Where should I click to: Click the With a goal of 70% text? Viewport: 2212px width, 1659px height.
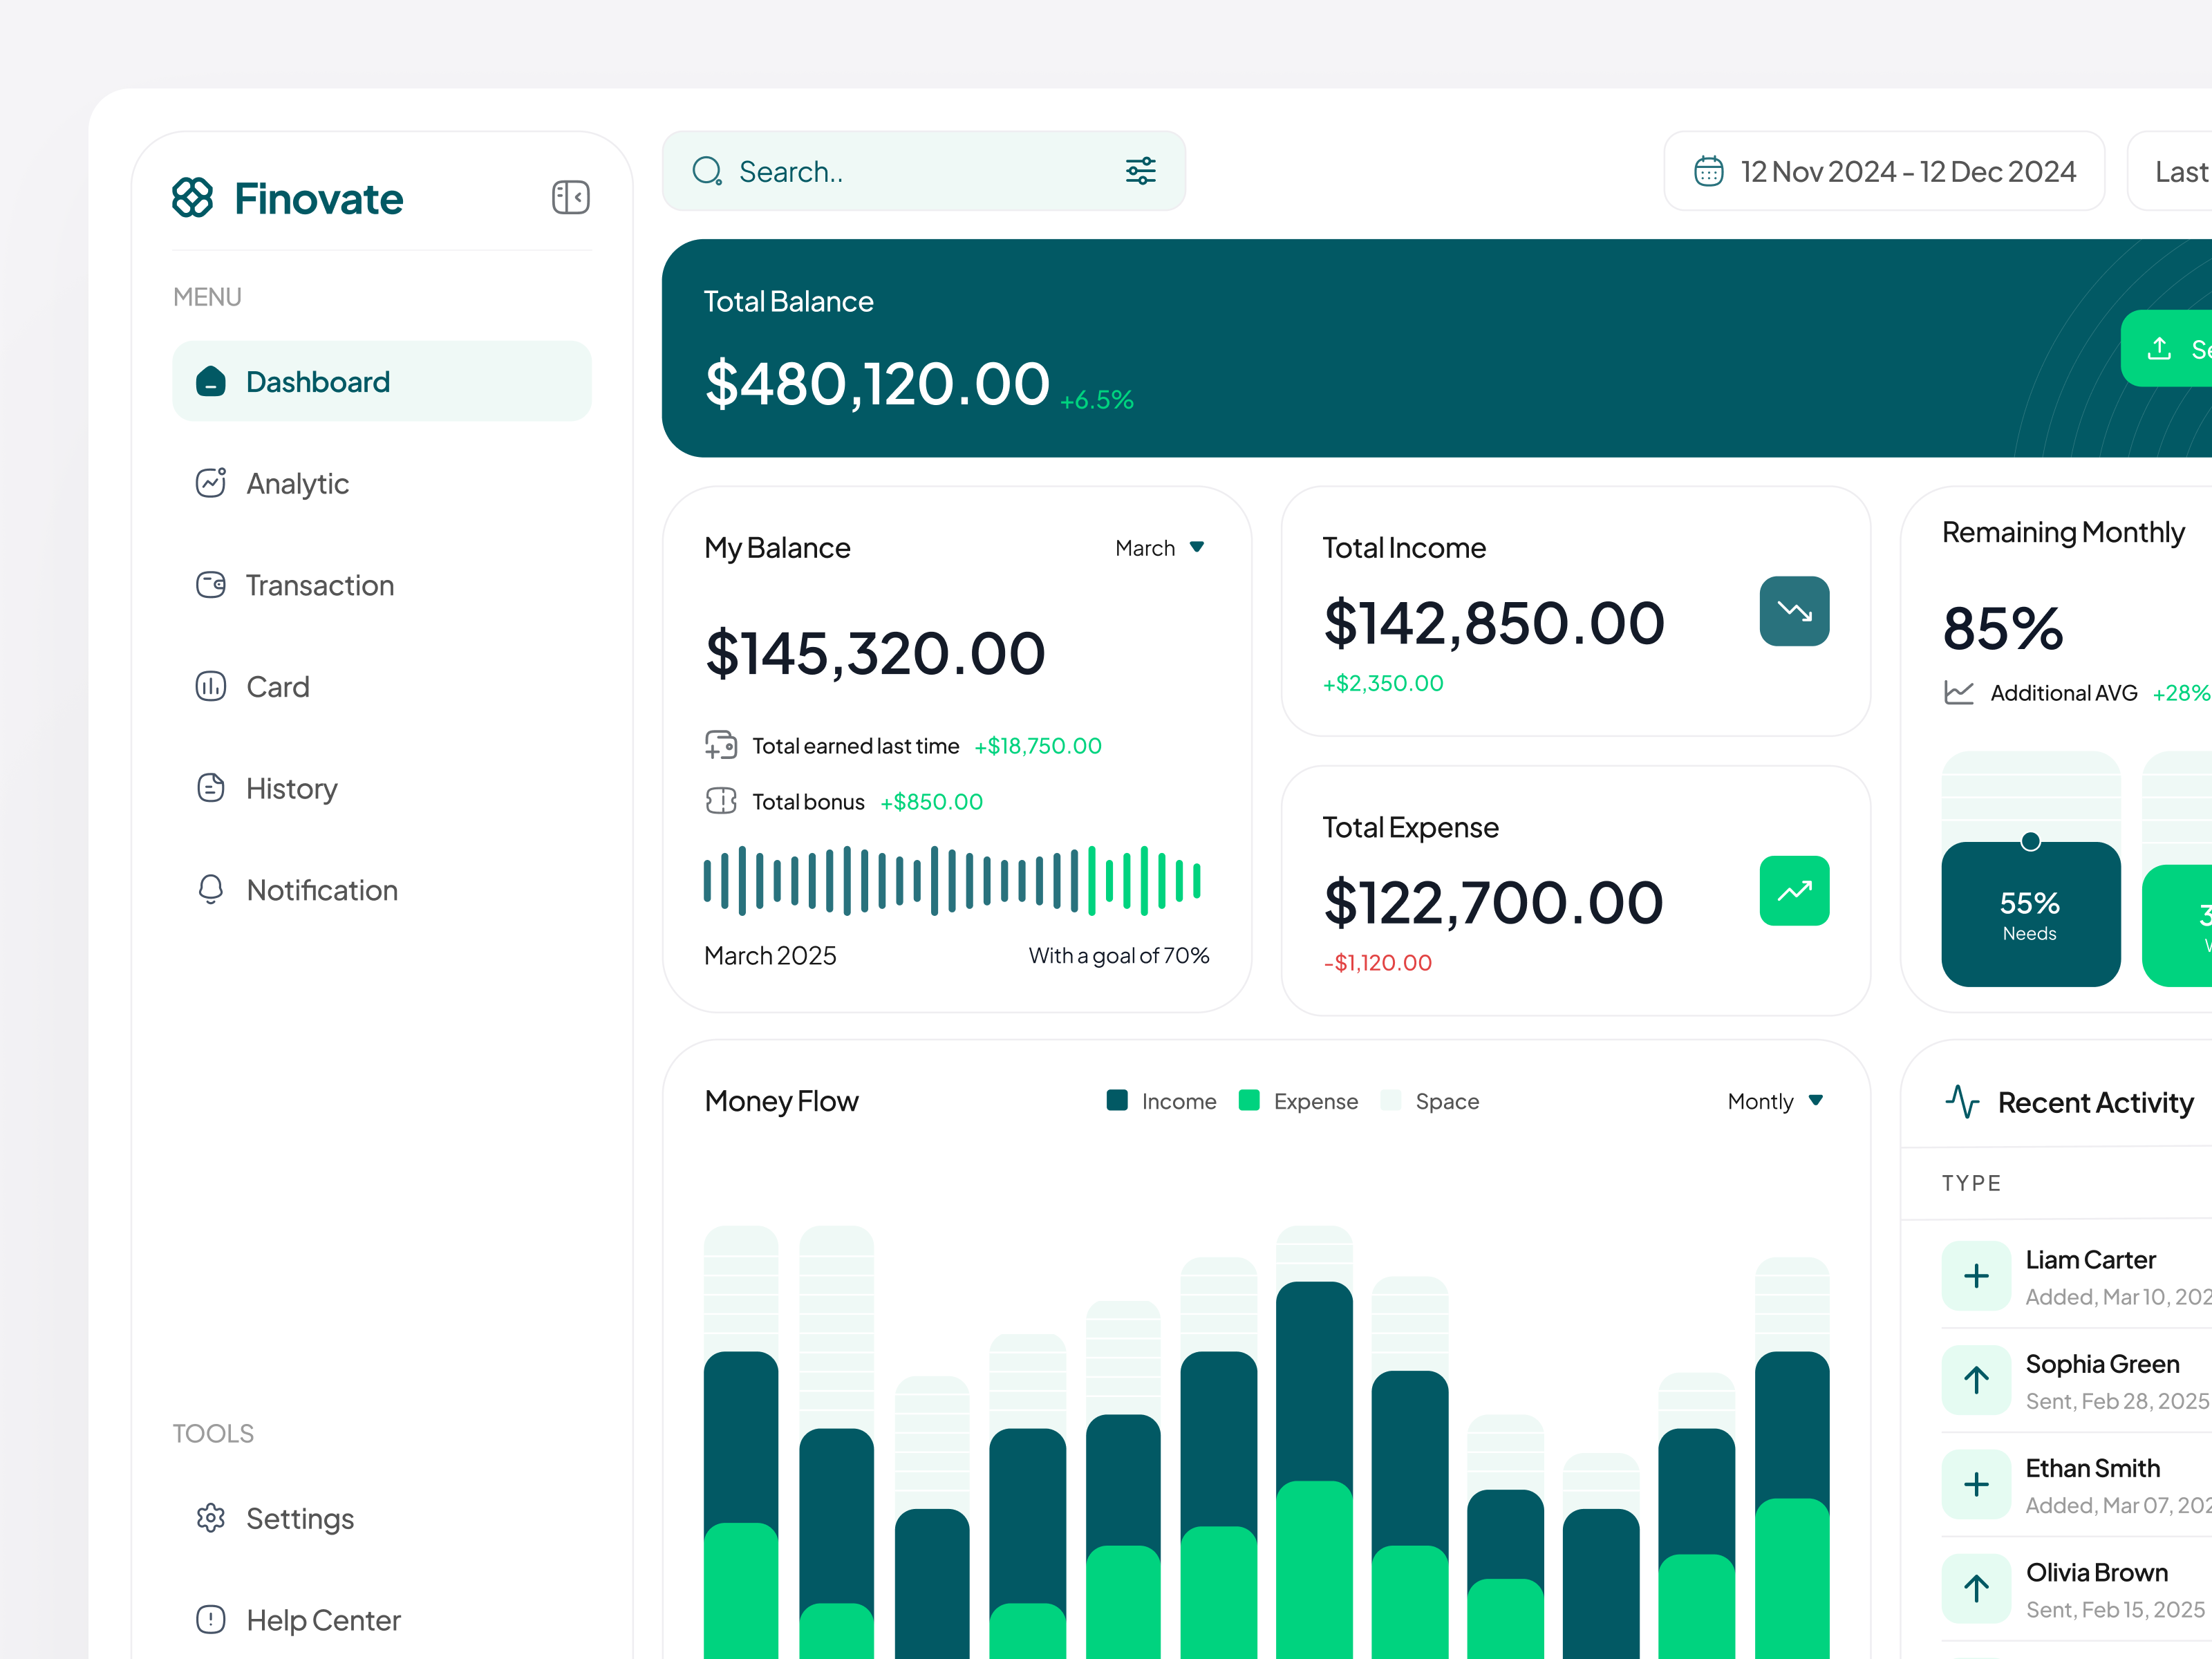click(x=1119, y=955)
